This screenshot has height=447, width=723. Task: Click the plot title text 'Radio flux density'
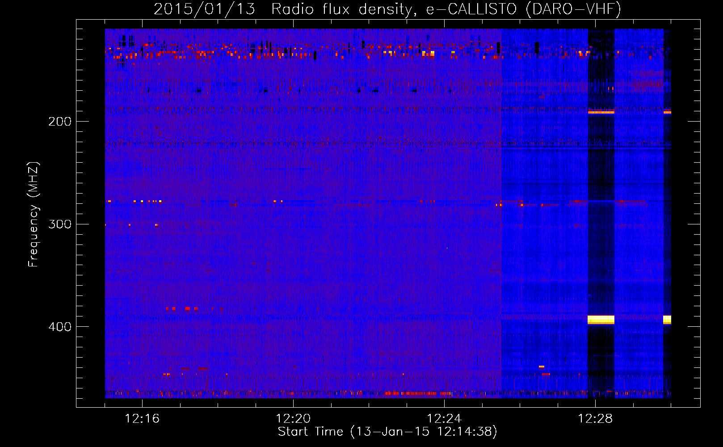tap(341, 9)
